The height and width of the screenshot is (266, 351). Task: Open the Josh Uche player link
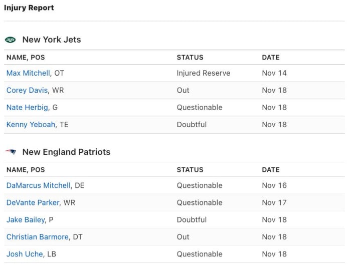pos(25,254)
